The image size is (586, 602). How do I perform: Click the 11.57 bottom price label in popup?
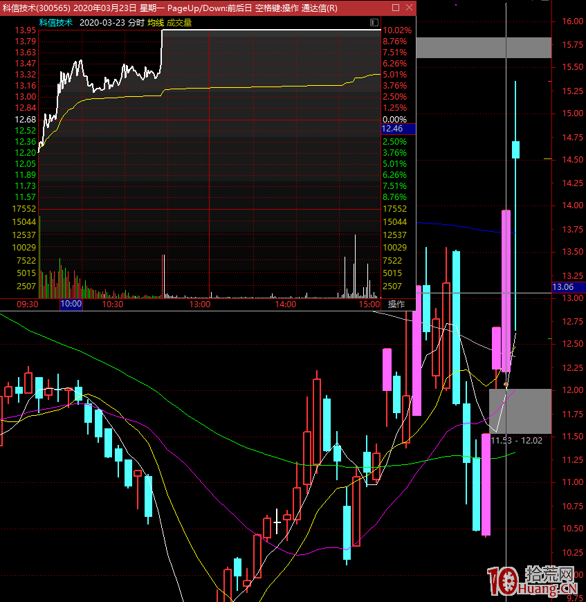[26, 197]
